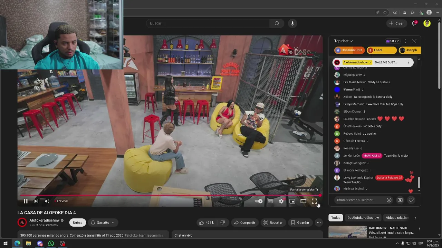Open YouTube notifications bell

[414, 23]
